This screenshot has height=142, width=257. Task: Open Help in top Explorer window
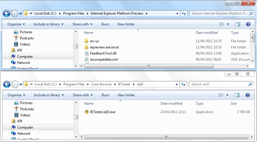248,24
